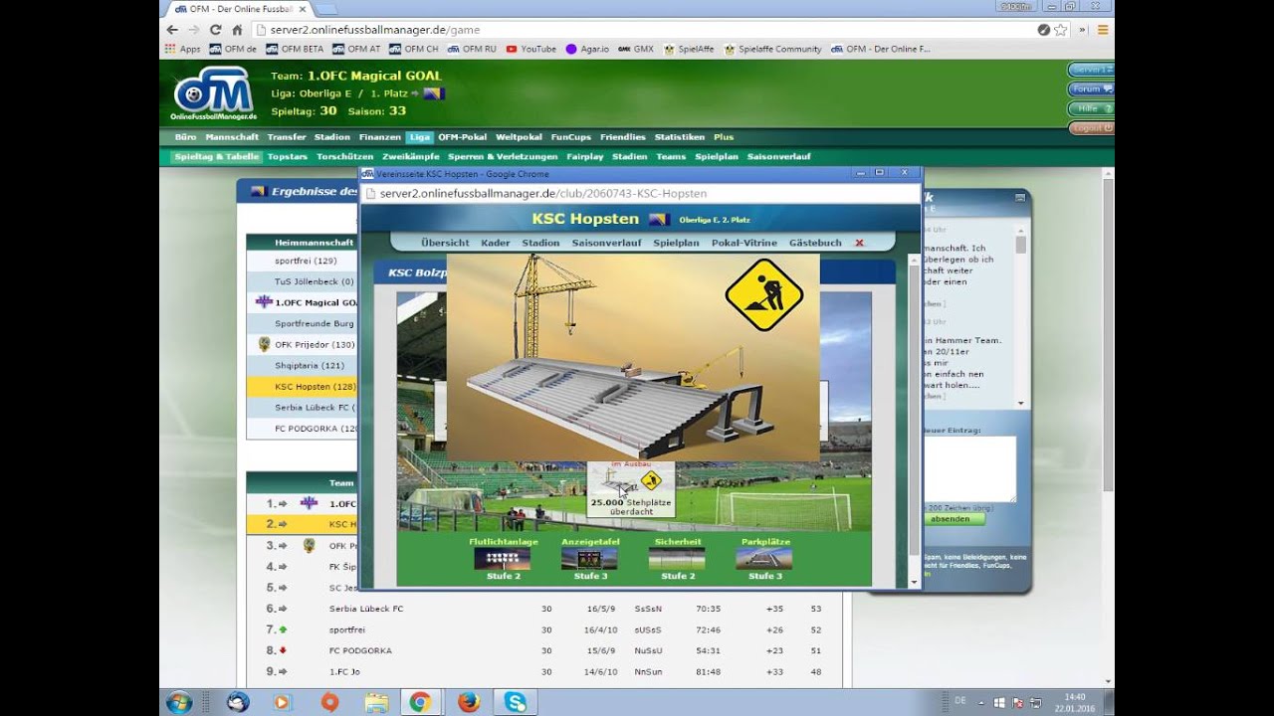This screenshot has width=1274, height=716.
Task: Open the Büro menu
Action: click(185, 137)
